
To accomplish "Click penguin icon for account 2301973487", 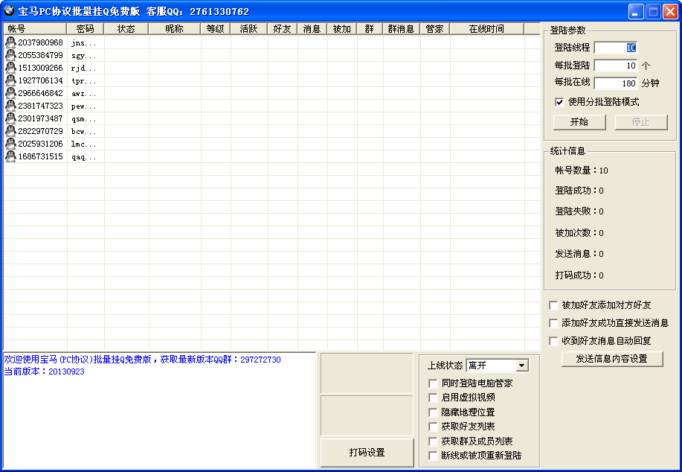I will coord(10,118).
